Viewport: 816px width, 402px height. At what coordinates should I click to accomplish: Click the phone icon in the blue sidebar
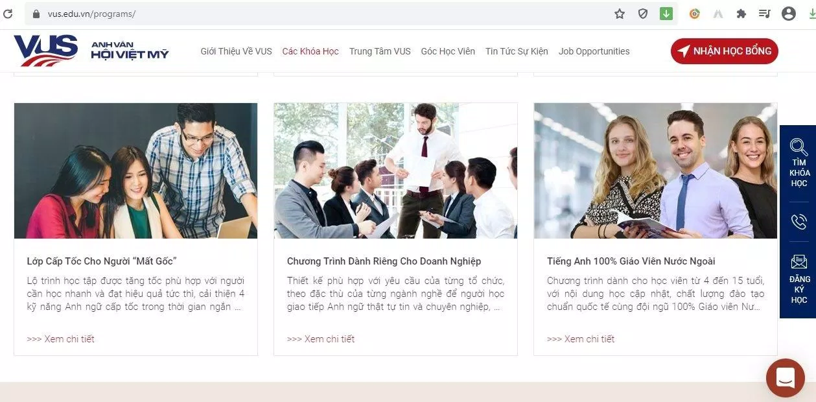point(799,220)
